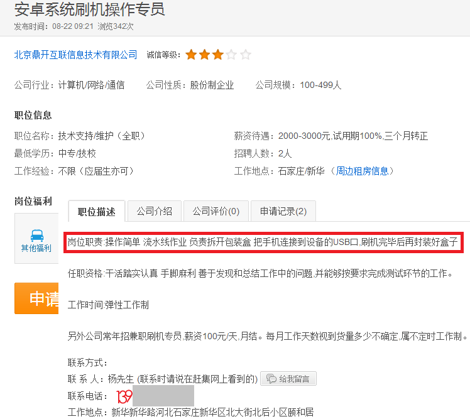This screenshot has width=470, height=419.
Task: Click the orange 申请 apply button
Action: pos(36,298)
